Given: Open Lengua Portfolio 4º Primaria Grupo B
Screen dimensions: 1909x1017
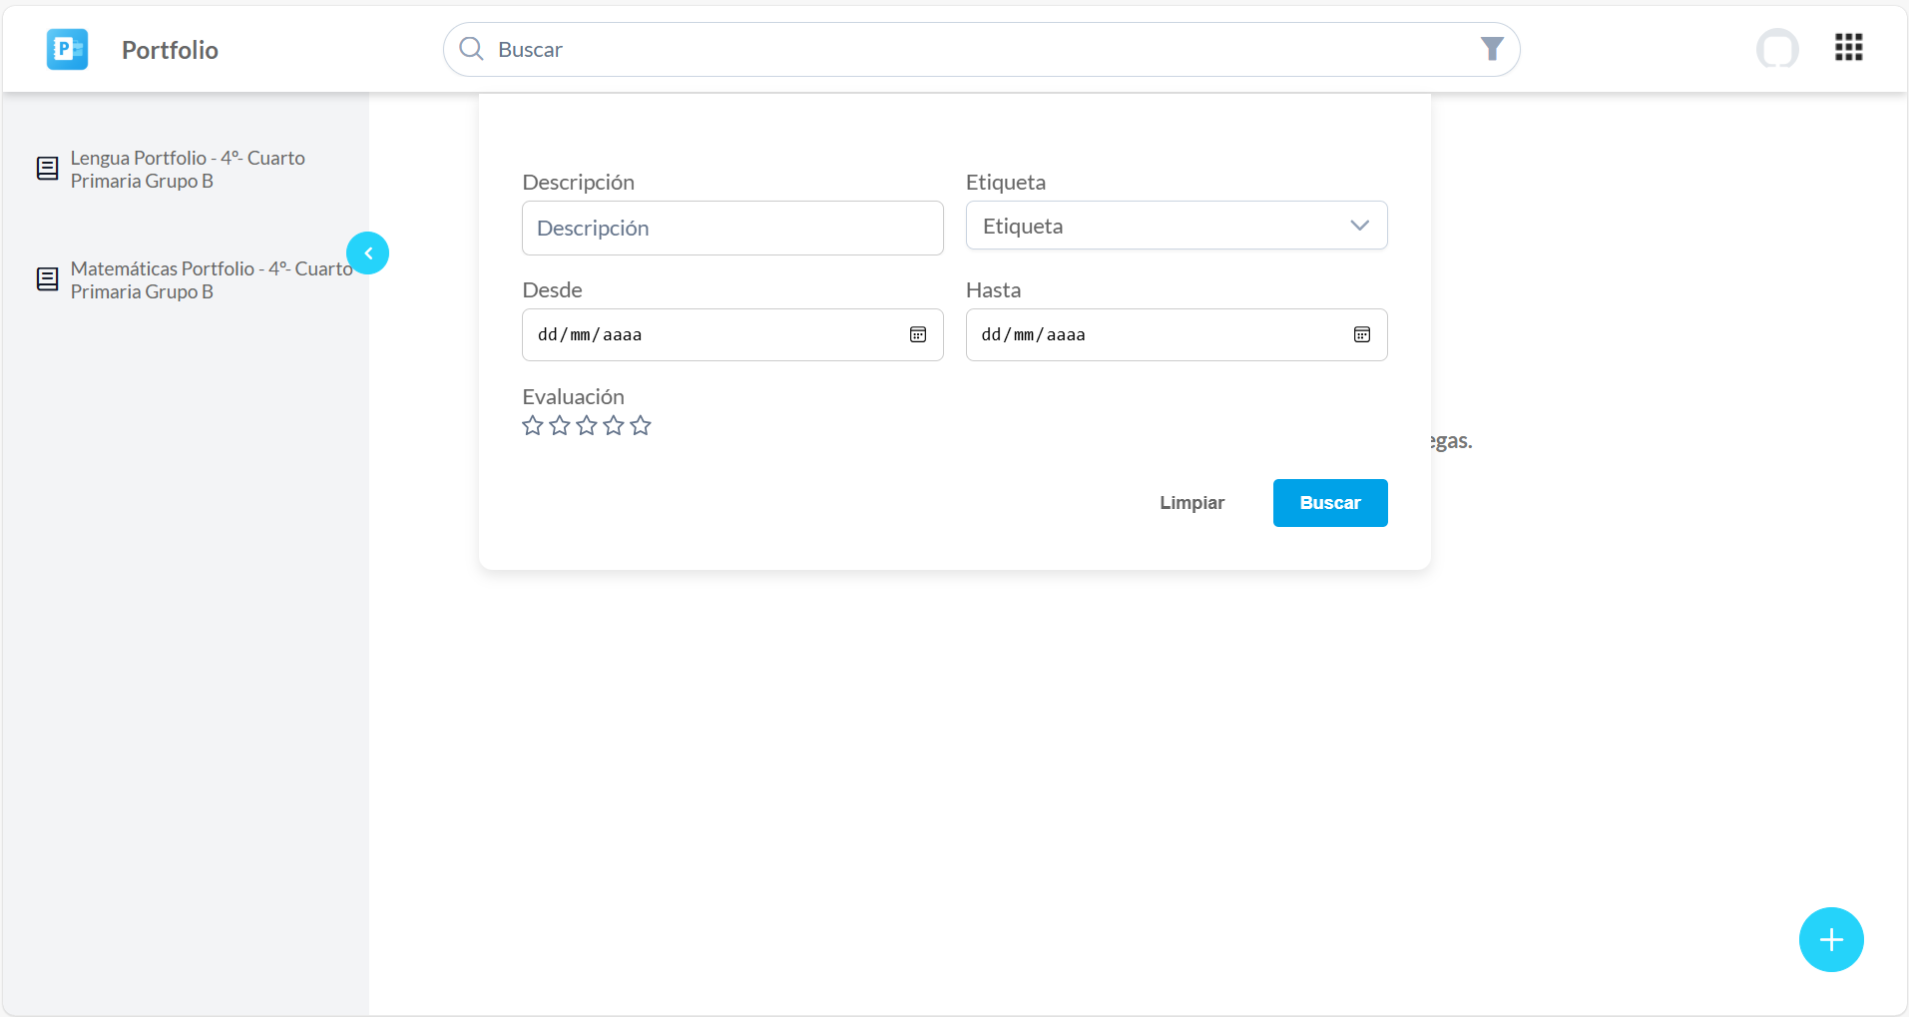Looking at the screenshot, I should (x=187, y=170).
